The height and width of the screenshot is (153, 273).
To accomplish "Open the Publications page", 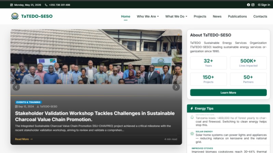I will (237, 16).
